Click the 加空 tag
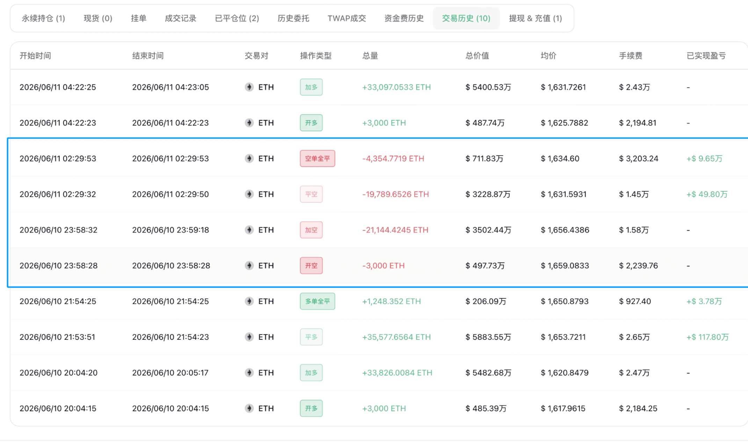 pos(311,230)
